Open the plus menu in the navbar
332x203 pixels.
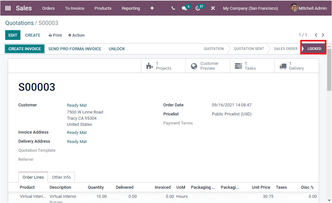152,8
